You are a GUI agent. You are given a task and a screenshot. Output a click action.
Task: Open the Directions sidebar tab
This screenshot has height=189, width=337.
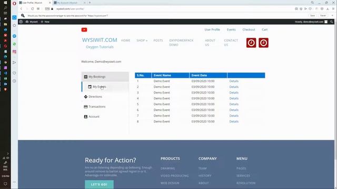105,97
